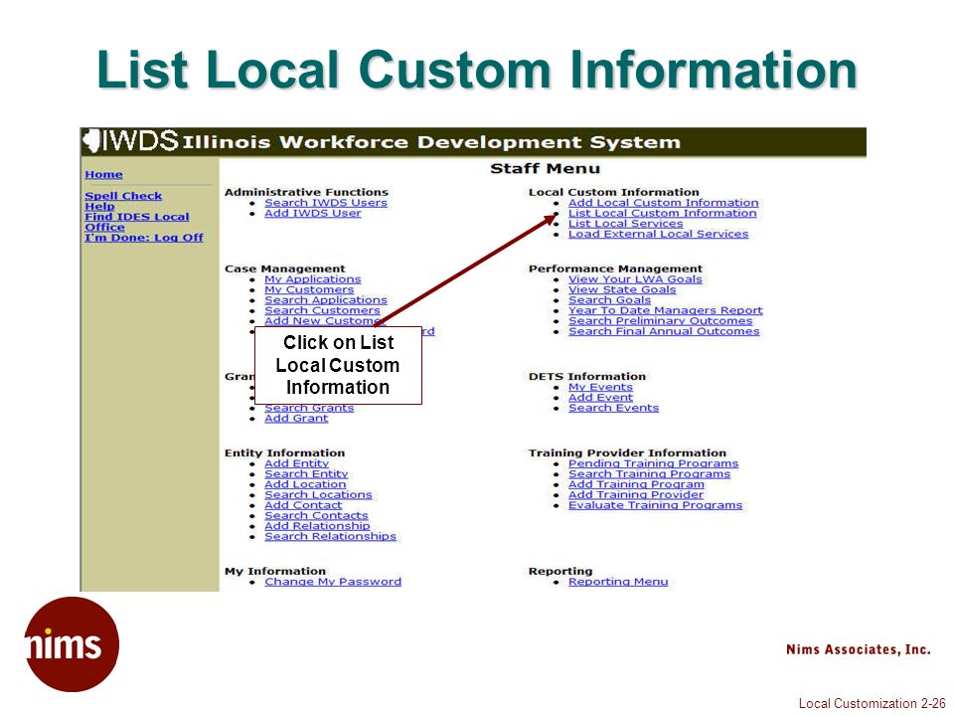Go to My Customers
954x716 pixels.
309,289
